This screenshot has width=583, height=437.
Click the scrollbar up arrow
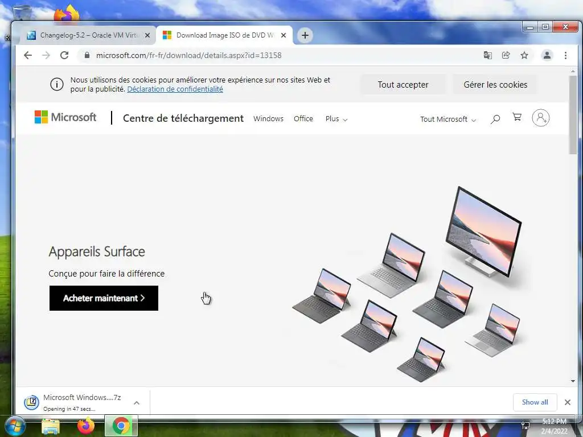(x=573, y=71)
